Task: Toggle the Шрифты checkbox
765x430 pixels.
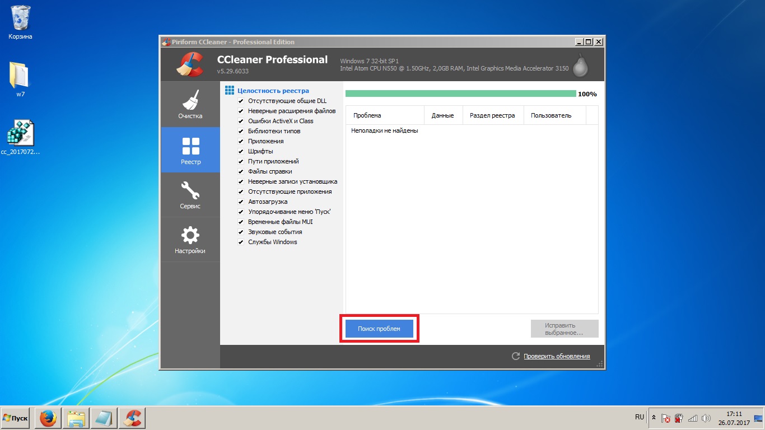Action: (x=241, y=151)
